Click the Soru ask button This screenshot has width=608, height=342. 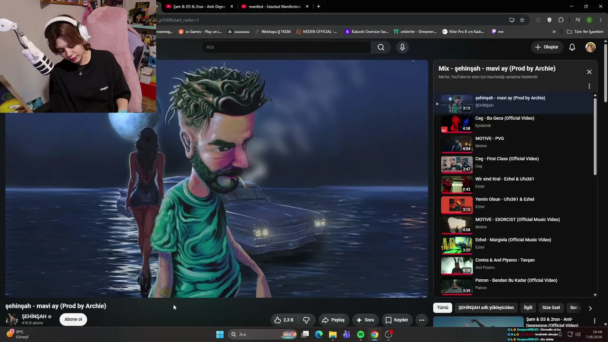tap(365, 320)
